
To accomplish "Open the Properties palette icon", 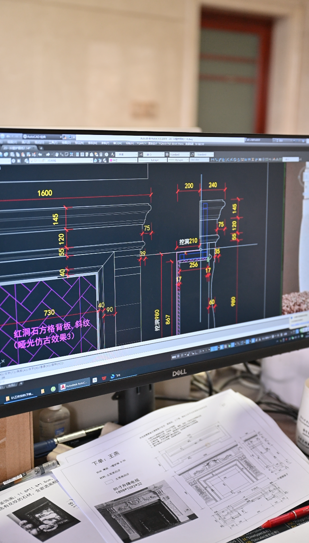I will click(77, 154).
